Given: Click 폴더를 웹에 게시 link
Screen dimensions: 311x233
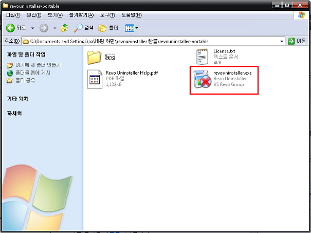Looking at the screenshot, I should point(33,73).
